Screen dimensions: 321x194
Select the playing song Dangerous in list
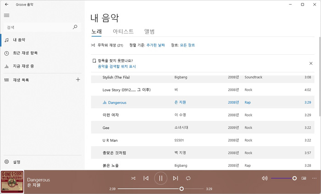pyautogui.click(x=203, y=102)
